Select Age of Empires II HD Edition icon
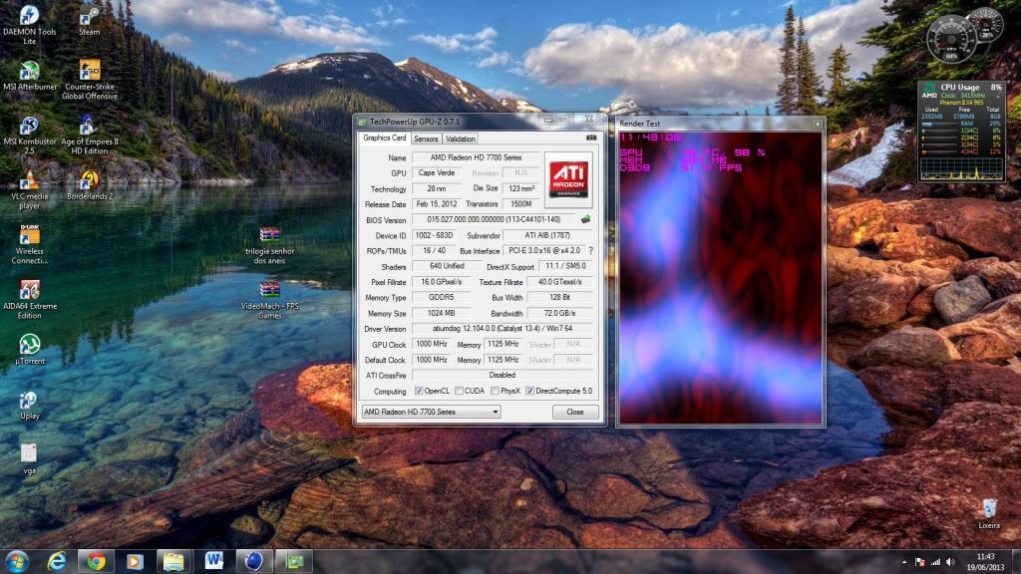1021x574 pixels. click(x=90, y=135)
